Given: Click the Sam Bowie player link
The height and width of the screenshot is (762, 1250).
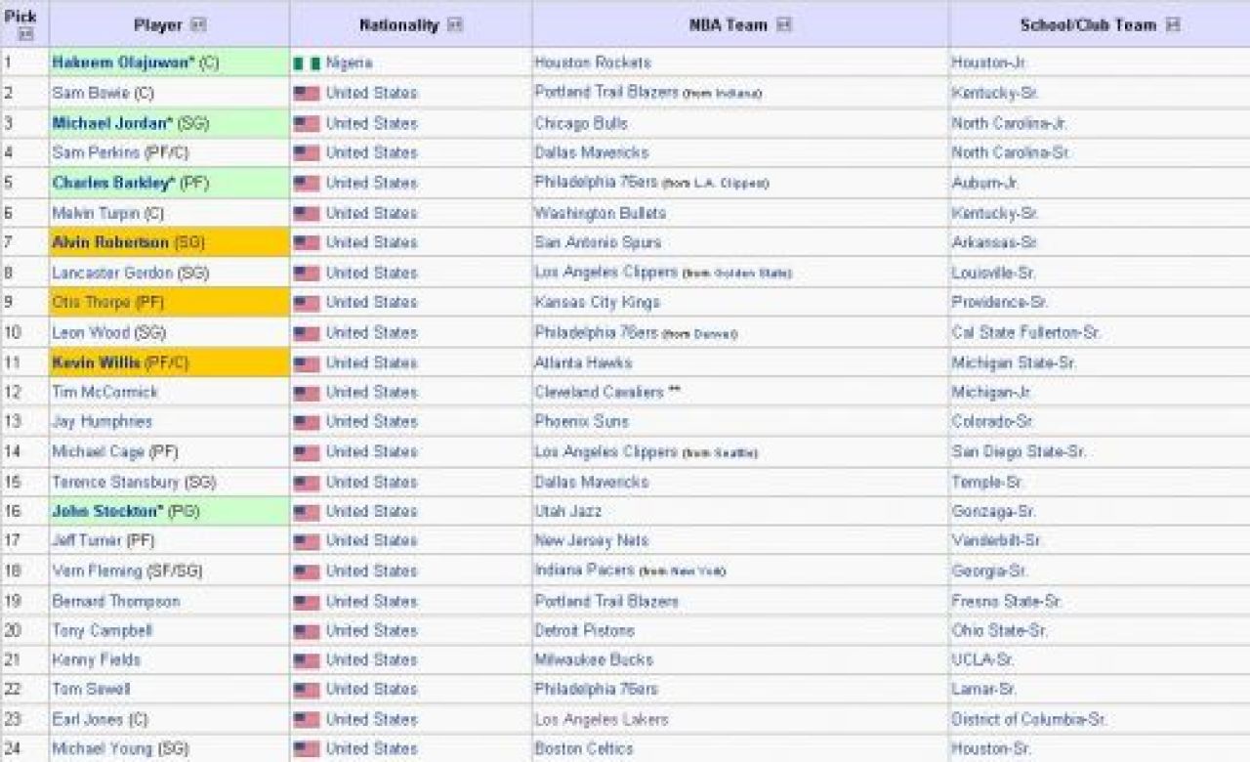Looking at the screenshot, I should [x=91, y=93].
